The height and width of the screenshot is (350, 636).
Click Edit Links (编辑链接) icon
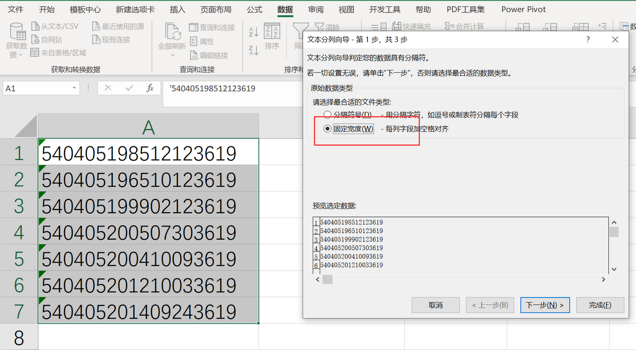tap(193, 55)
